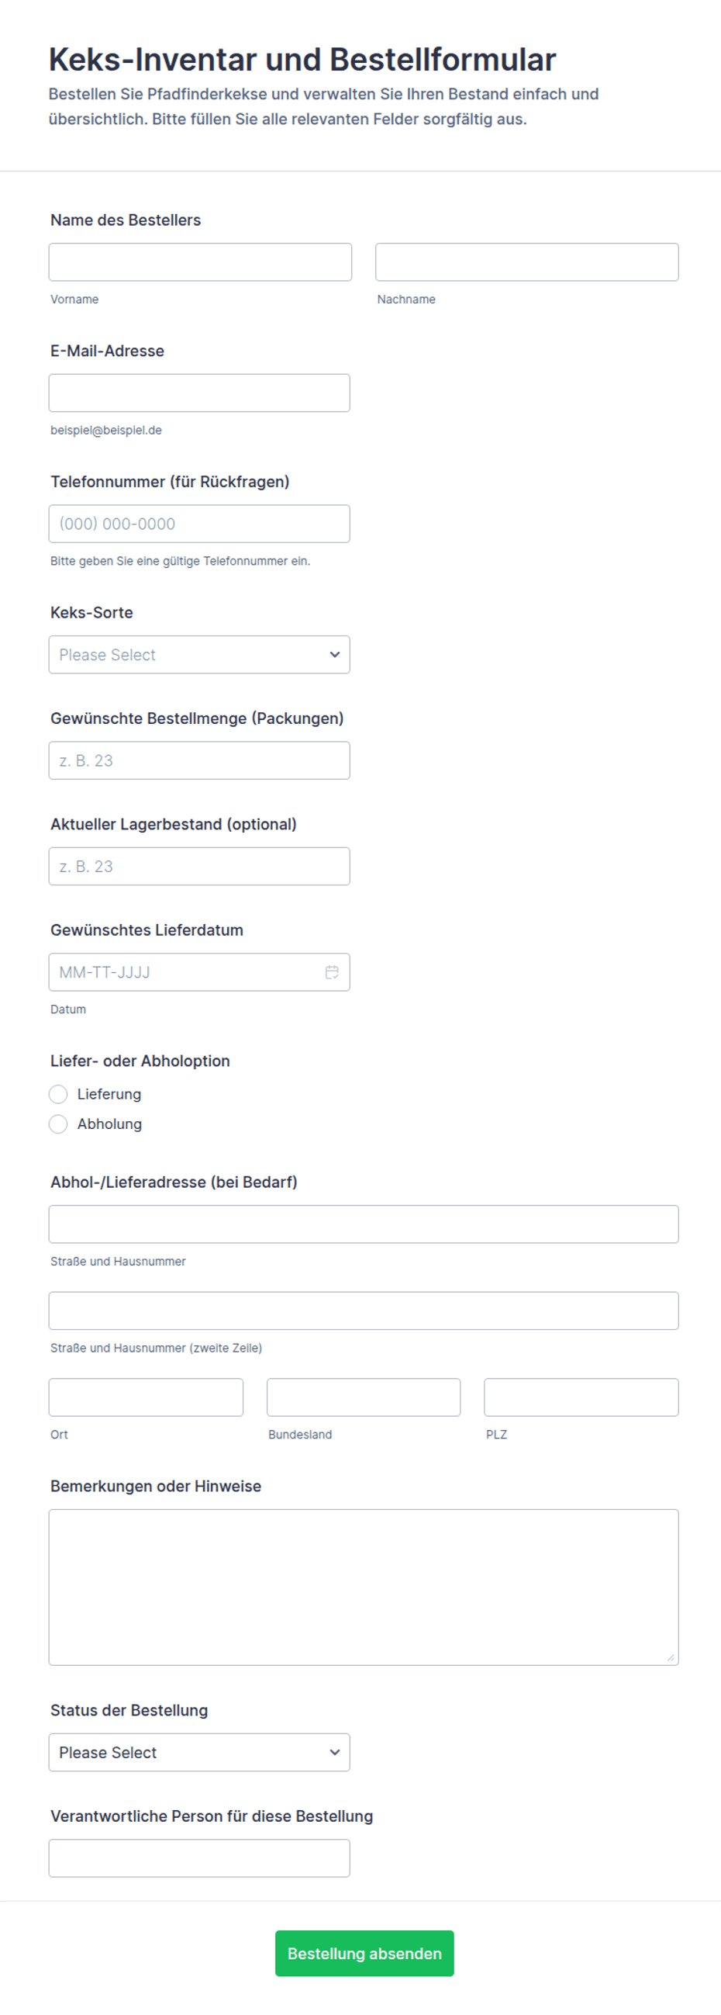Click the Bemerkungen oder Hinweise textarea
The height and width of the screenshot is (2015, 721).
[363, 1587]
